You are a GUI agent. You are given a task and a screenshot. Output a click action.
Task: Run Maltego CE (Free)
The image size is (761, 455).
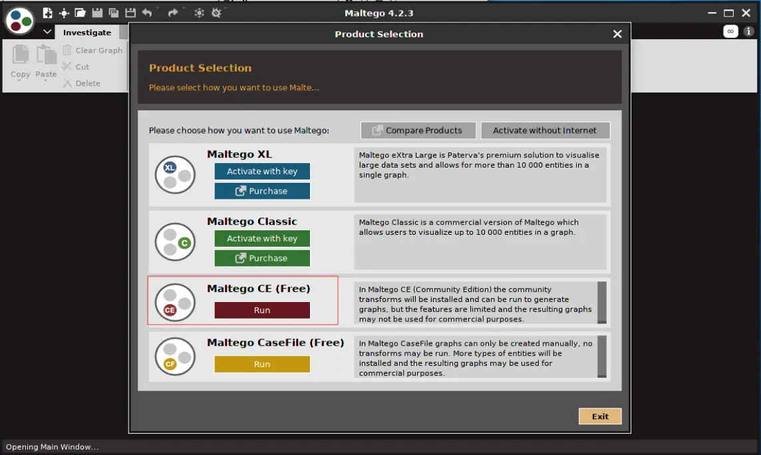262,311
